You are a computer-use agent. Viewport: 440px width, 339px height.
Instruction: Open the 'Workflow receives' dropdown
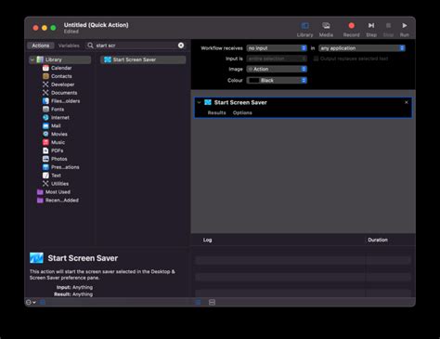pyautogui.click(x=277, y=48)
